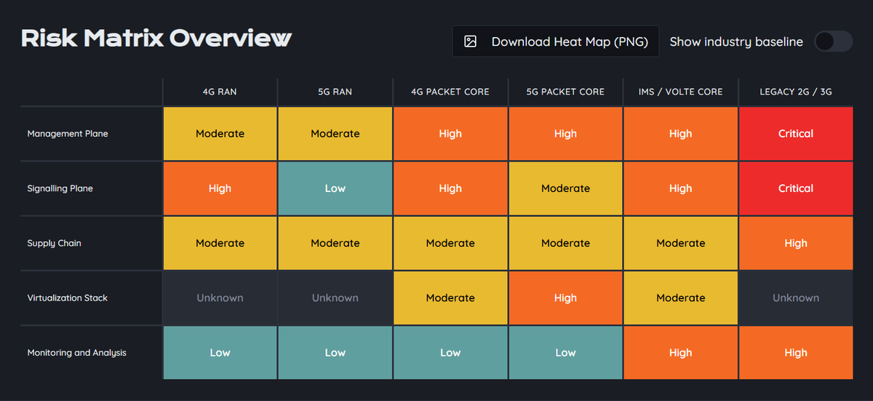Open Monitoring and Analysis 5G Packet Core Low cell
The width and height of the screenshot is (873, 401).
click(565, 353)
